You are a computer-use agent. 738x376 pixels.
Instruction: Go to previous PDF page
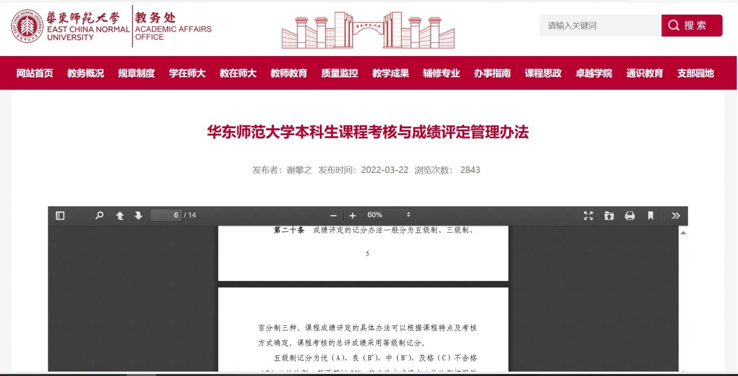[x=120, y=215]
